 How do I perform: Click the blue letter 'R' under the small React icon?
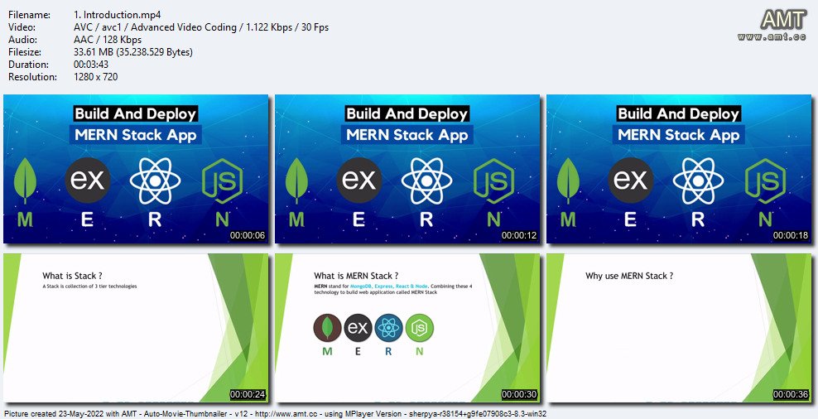tap(388, 351)
